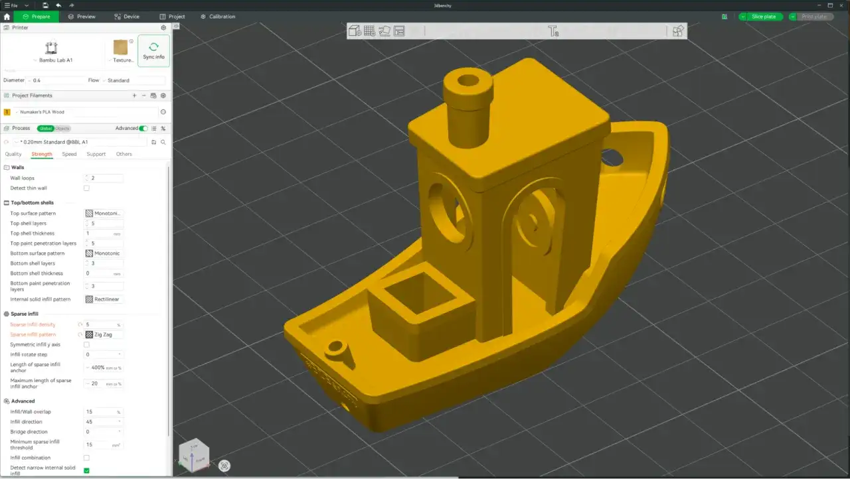Uncheck Detect narrow internal solid infill
850x479 pixels.
[86, 470]
